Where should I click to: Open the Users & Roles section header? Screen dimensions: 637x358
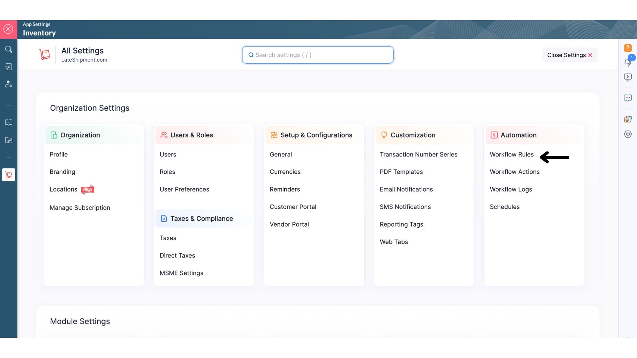pyautogui.click(x=191, y=135)
